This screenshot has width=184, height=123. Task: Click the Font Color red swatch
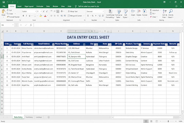[x=45, y=16]
